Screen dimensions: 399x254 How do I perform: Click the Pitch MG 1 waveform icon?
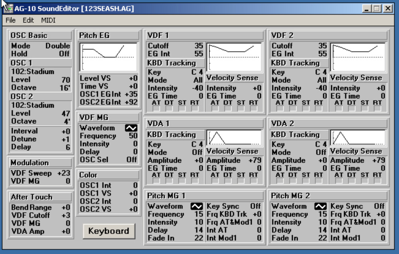pyautogui.click(x=196, y=206)
